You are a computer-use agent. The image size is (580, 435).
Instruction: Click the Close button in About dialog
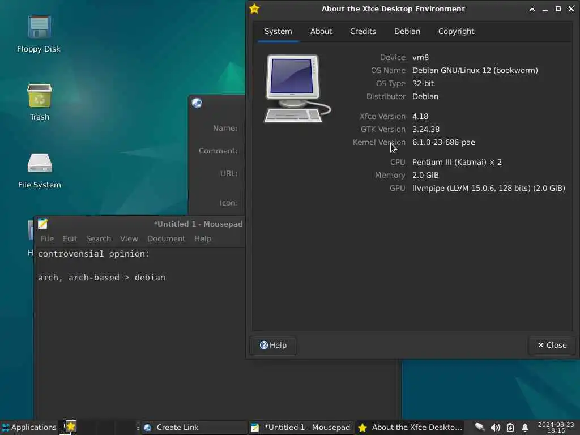(552, 345)
